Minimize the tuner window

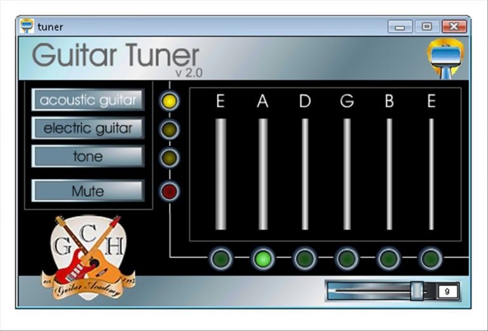click(x=400, y=27)
